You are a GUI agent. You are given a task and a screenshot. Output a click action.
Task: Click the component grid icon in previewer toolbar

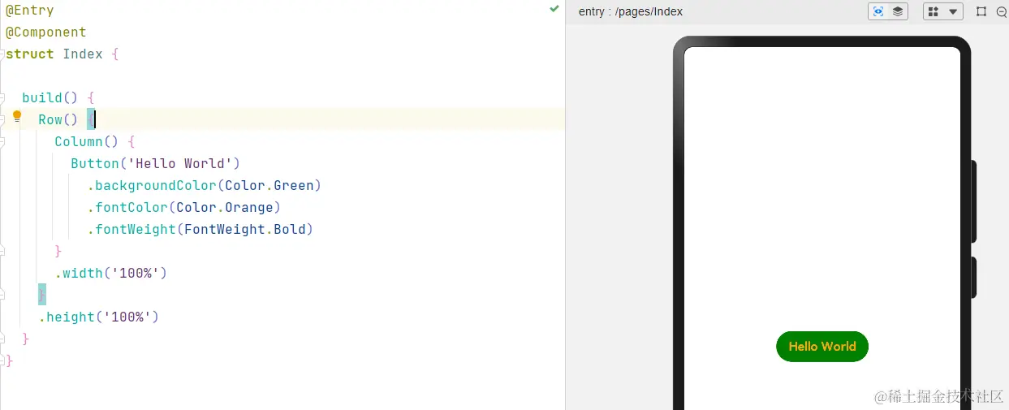pyautogui.click(x=934, y=11)
